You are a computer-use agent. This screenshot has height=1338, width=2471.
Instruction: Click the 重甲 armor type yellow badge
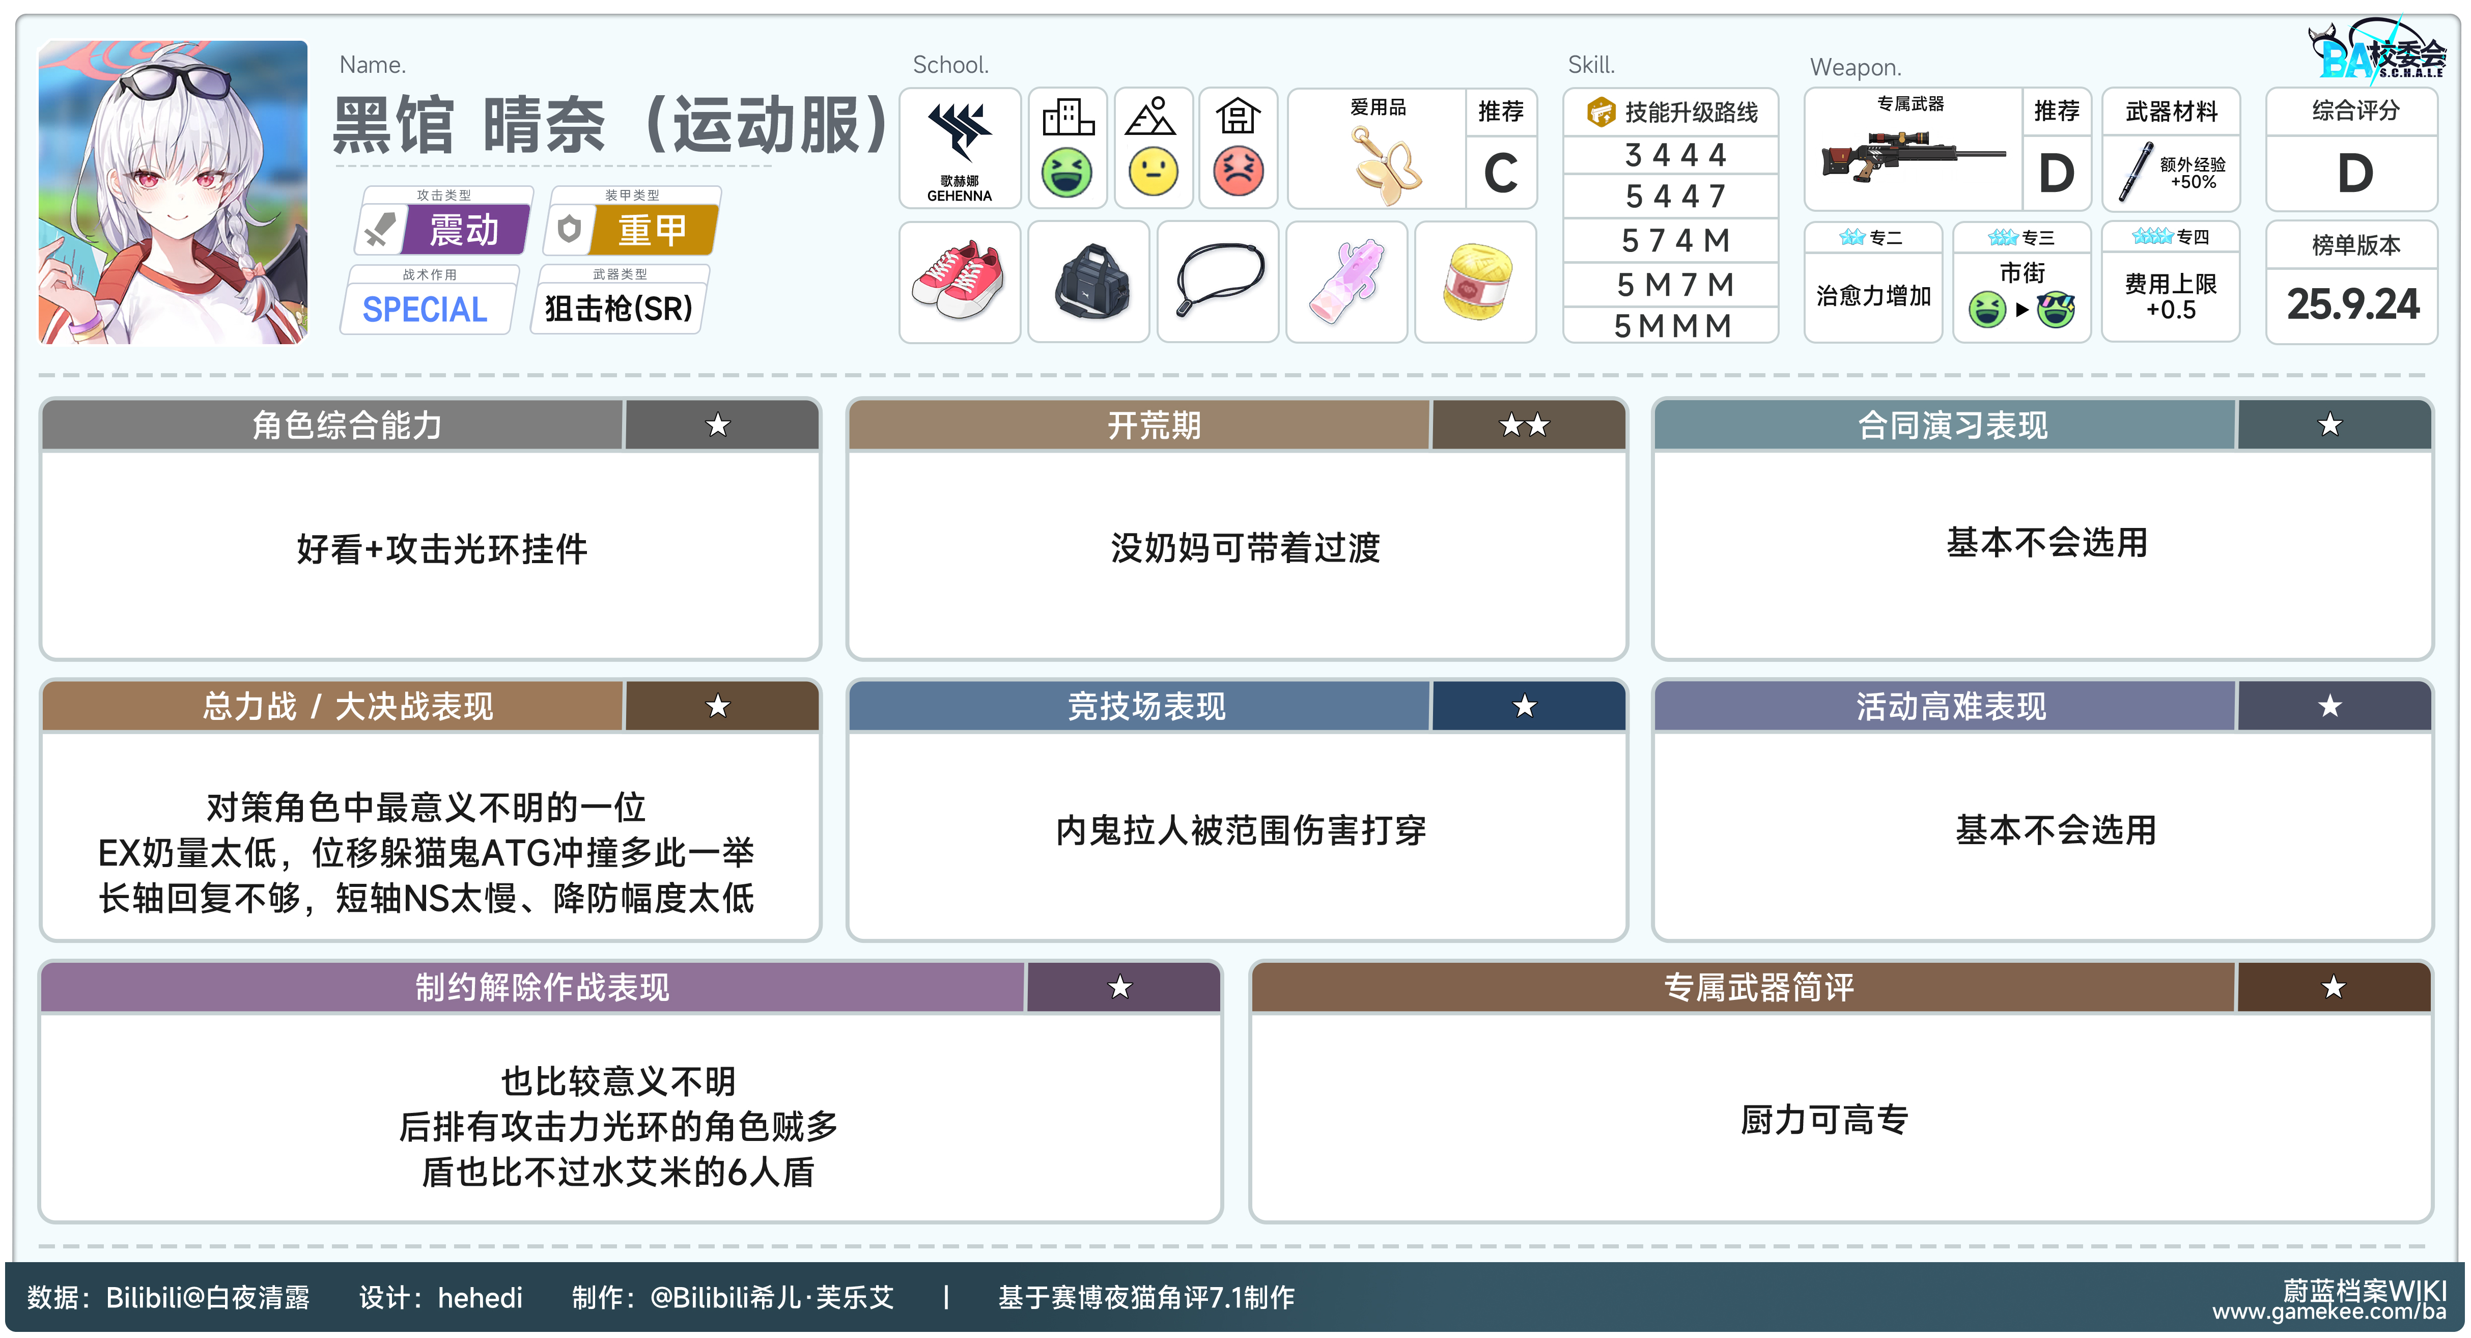(x=652, y=230)
